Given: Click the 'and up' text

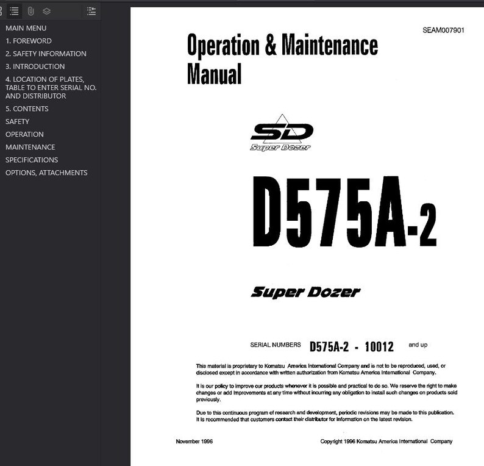Looking at the screenshot, I should tap(418, 345).
